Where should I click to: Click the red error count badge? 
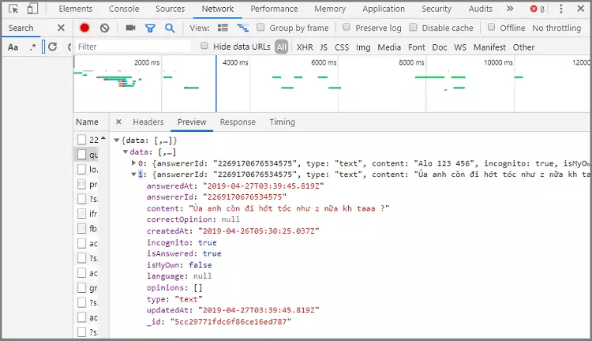(x=538, y=9)
